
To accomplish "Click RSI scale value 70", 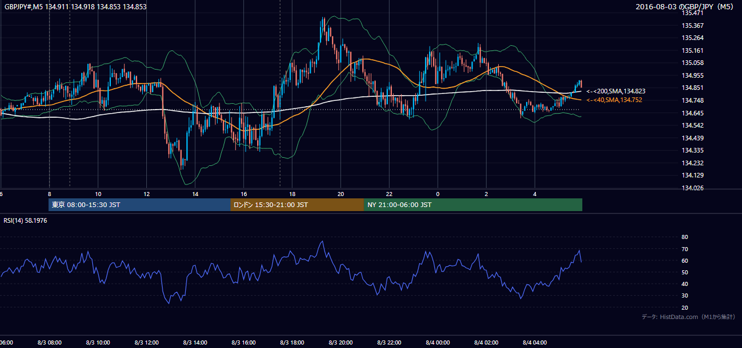I will pos(685,249).
